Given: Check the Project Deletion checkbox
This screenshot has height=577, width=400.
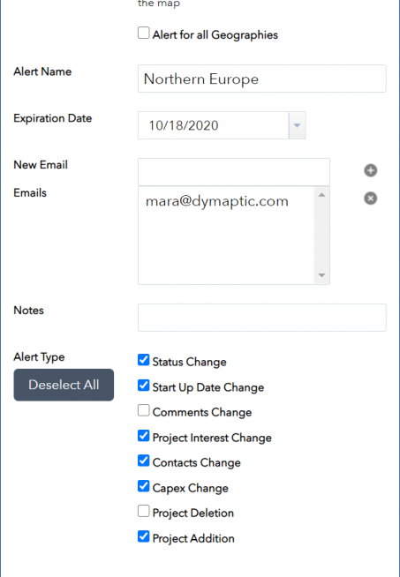Looking at the screenshot, I should pos(144,511).
